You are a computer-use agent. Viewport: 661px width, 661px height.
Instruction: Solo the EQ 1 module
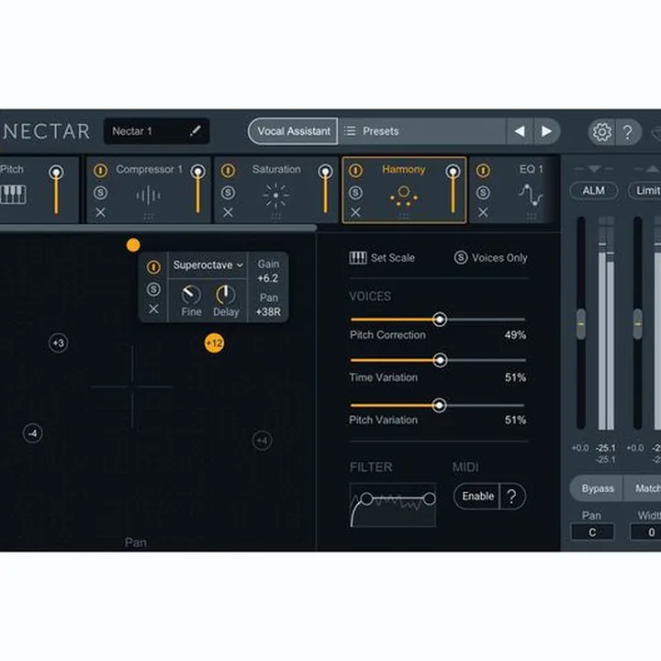tap(483, 193)
